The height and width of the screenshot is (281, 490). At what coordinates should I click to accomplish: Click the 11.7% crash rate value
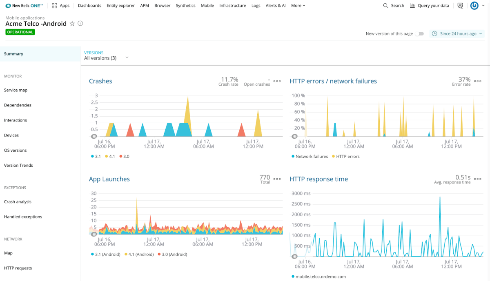(x=229, y=79)
